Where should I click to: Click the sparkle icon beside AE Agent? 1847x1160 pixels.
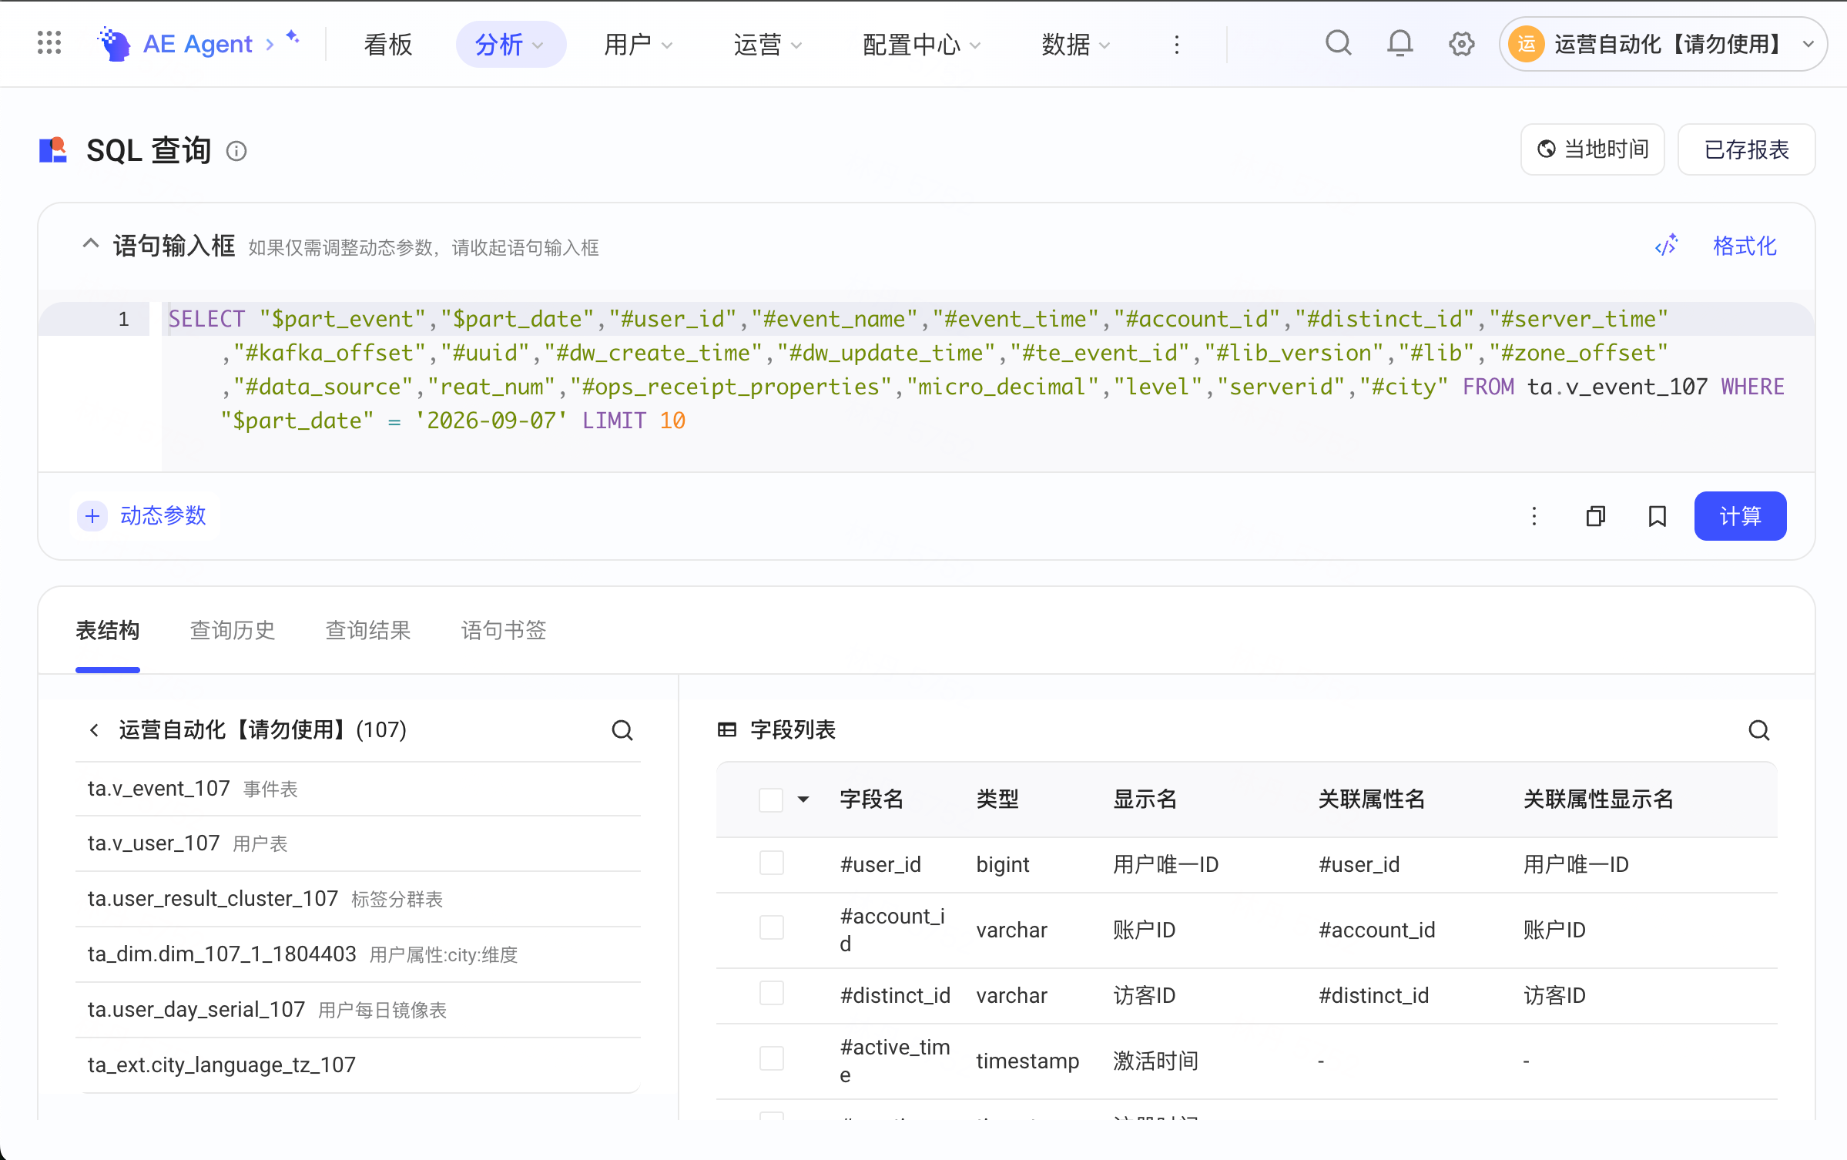coord(293,36)
